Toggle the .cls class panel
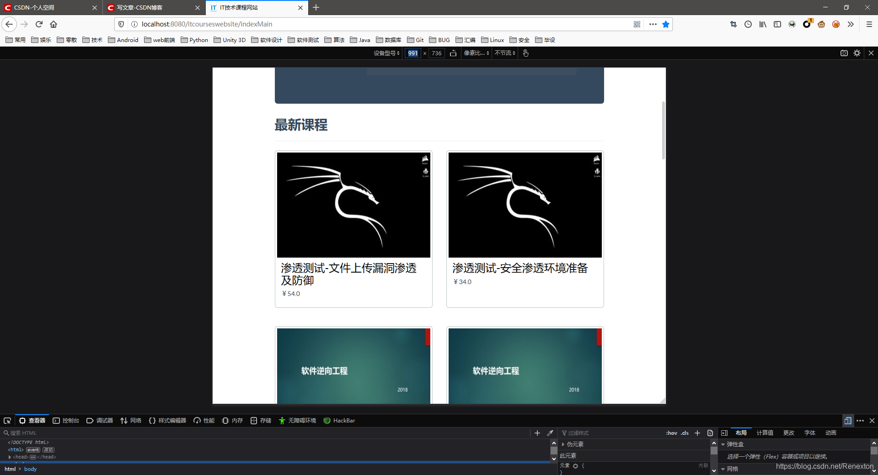This screenshot has height=475, width=878. (x=685, y=433)
